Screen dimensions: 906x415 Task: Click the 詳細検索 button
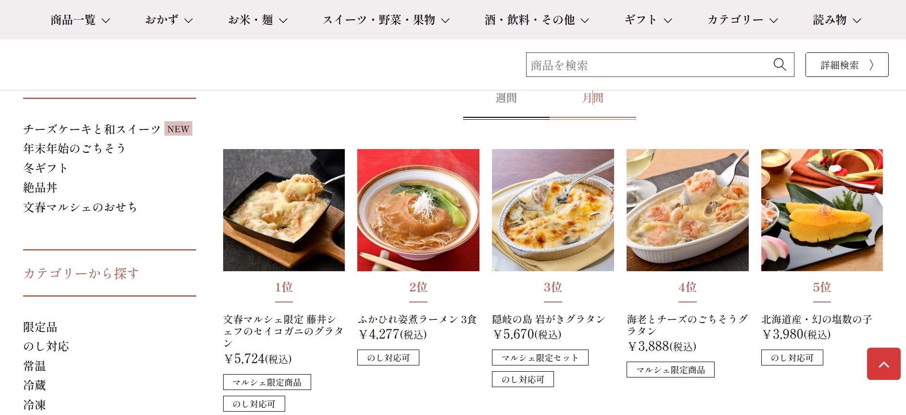click(x=847, y=64)
